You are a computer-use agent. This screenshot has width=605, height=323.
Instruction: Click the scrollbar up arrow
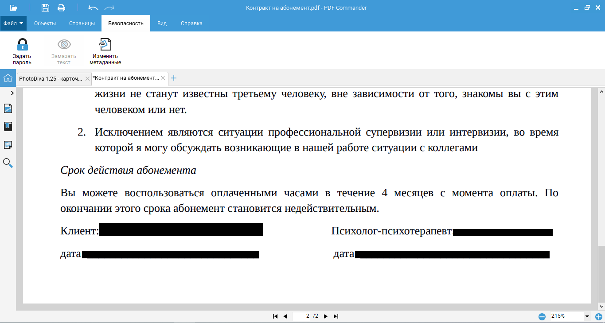pyautogui.click(x=601, y=91)
